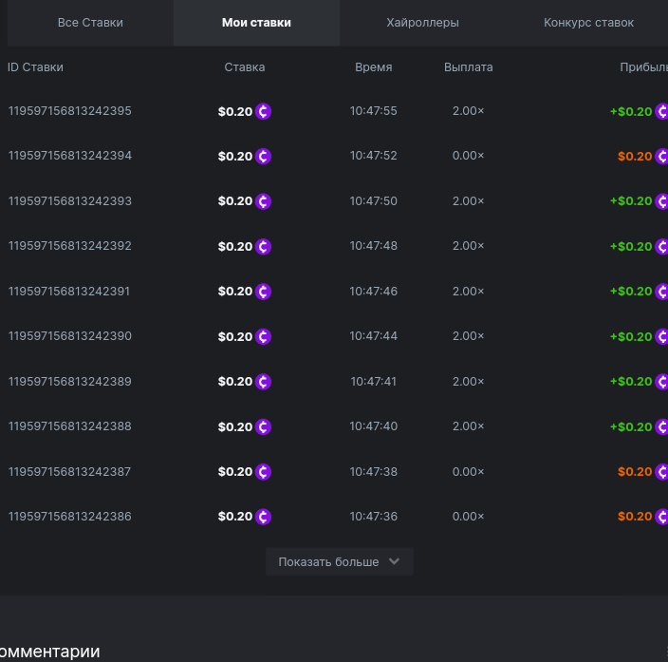Click the profit coin icon for bet 10:47:50
The width and height of the screenshot is (668, 662).
(x=661, y=201)
